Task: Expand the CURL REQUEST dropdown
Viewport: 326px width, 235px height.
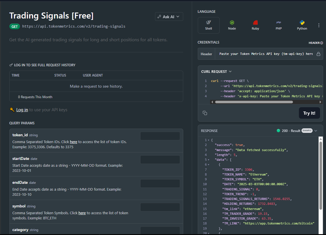Action: 230,71
